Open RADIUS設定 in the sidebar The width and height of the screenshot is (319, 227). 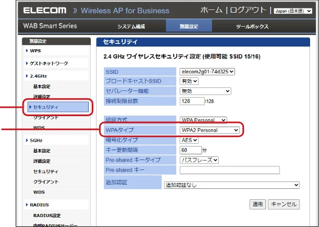click(47, 215)
